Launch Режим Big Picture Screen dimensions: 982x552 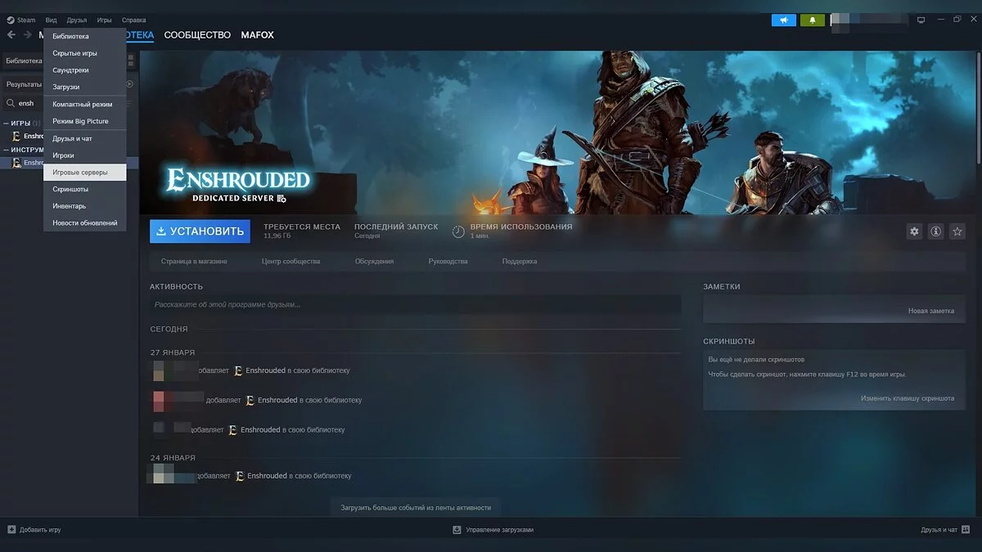coord(84,121)
